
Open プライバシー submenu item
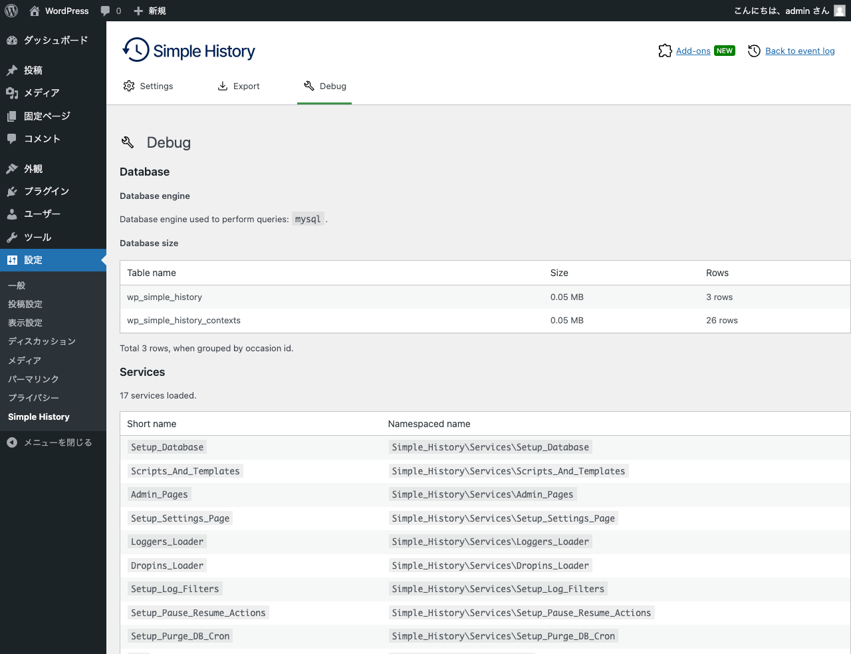tap(33, 397)
